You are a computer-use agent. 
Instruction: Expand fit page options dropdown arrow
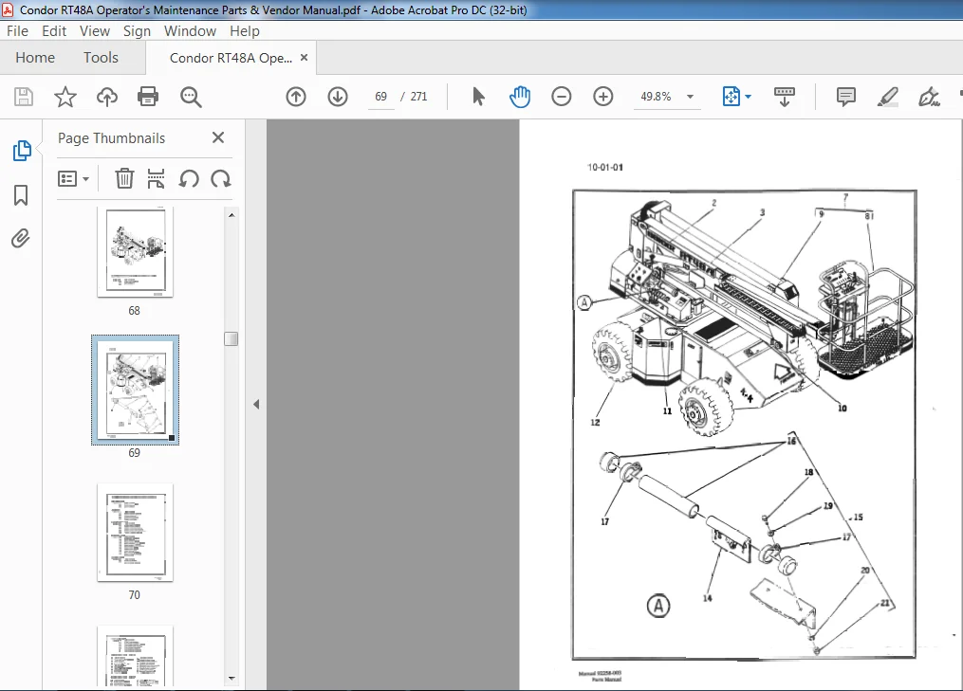(x=748, y=97)
